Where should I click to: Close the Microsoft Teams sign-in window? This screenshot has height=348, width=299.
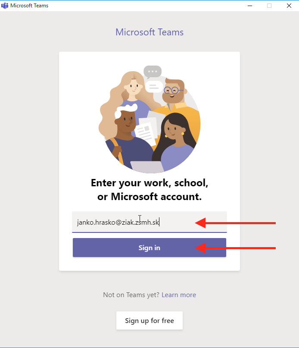[x=289, y=6]
